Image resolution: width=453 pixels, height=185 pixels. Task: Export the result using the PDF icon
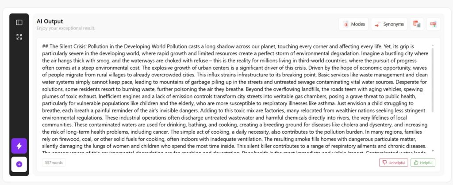[x=434, y=24]
